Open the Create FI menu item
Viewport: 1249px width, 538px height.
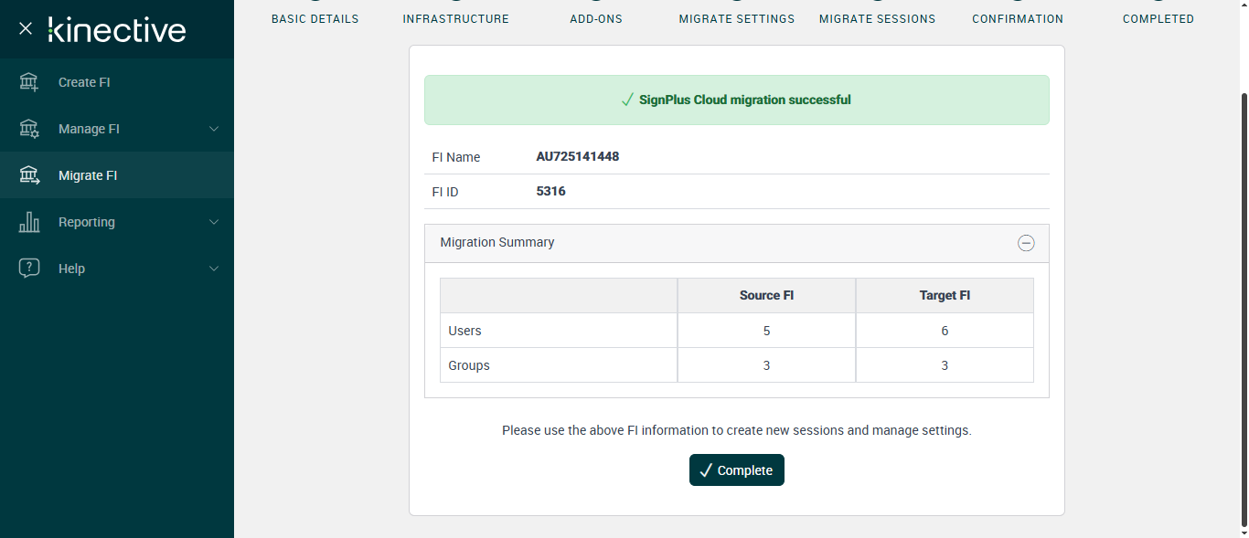point(84,82)
